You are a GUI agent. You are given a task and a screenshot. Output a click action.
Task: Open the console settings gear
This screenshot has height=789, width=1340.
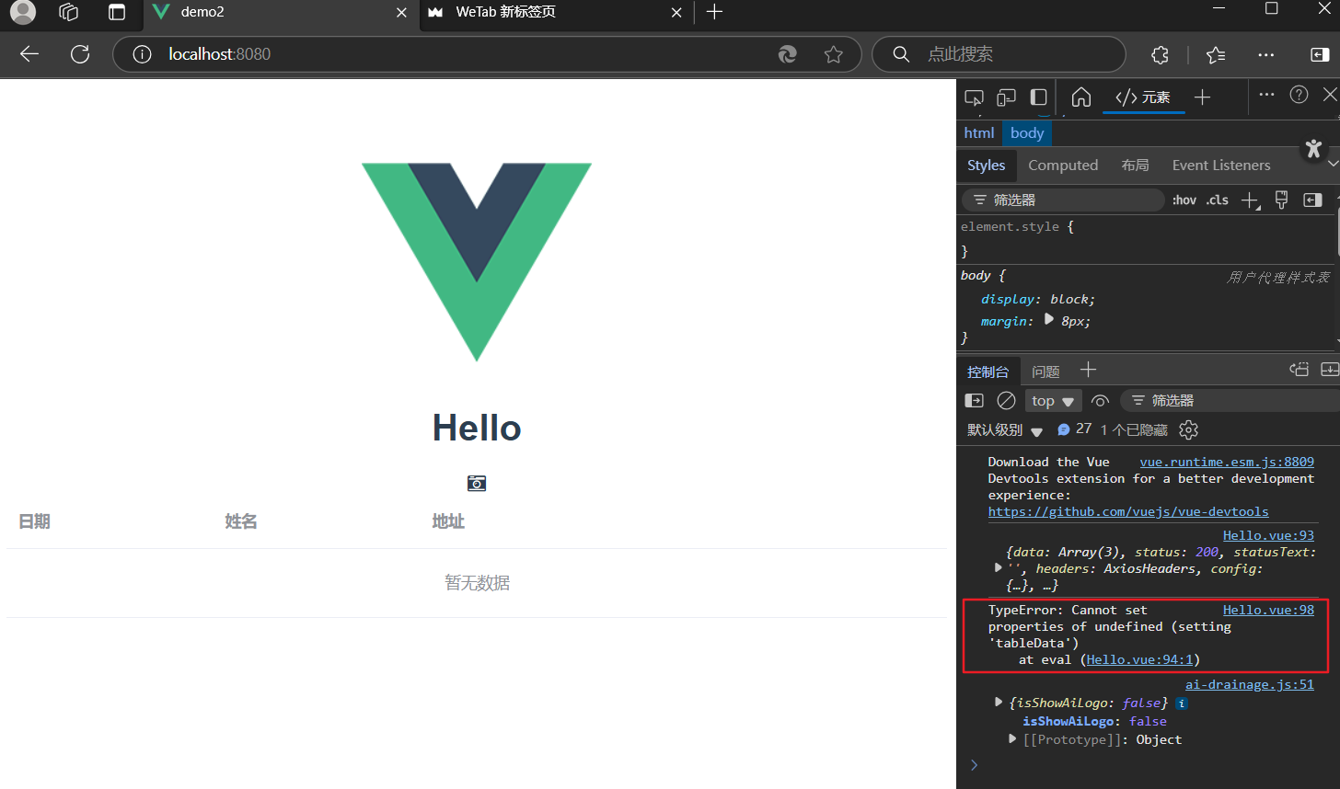tap(1188, 429)
